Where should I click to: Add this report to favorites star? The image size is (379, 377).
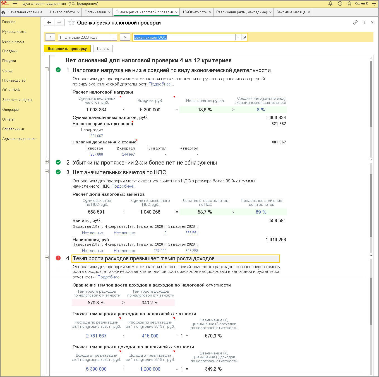pyautogui.click(x=71, y=23)
